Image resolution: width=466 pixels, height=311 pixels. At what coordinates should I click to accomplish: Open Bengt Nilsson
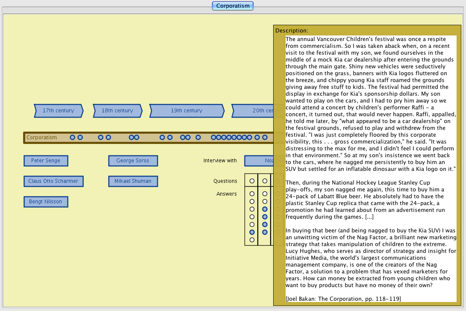pyautogui.click(x=46, y=202)
